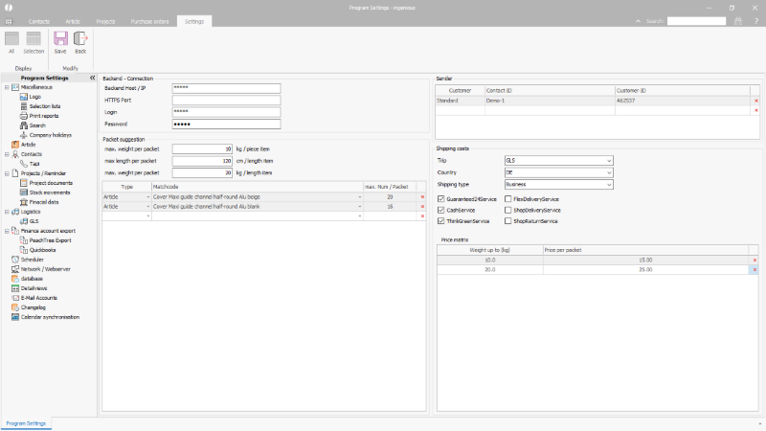
Task: Open Stock movements settings
Action: pos(50,193)
